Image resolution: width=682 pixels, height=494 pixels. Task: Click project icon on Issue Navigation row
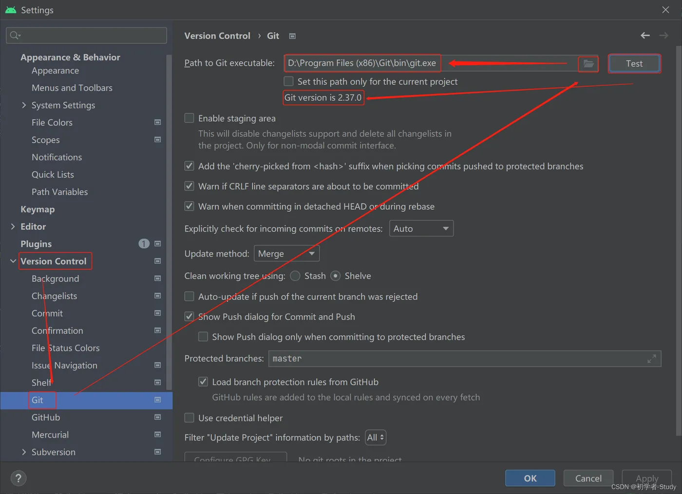(x=157, y=365)
